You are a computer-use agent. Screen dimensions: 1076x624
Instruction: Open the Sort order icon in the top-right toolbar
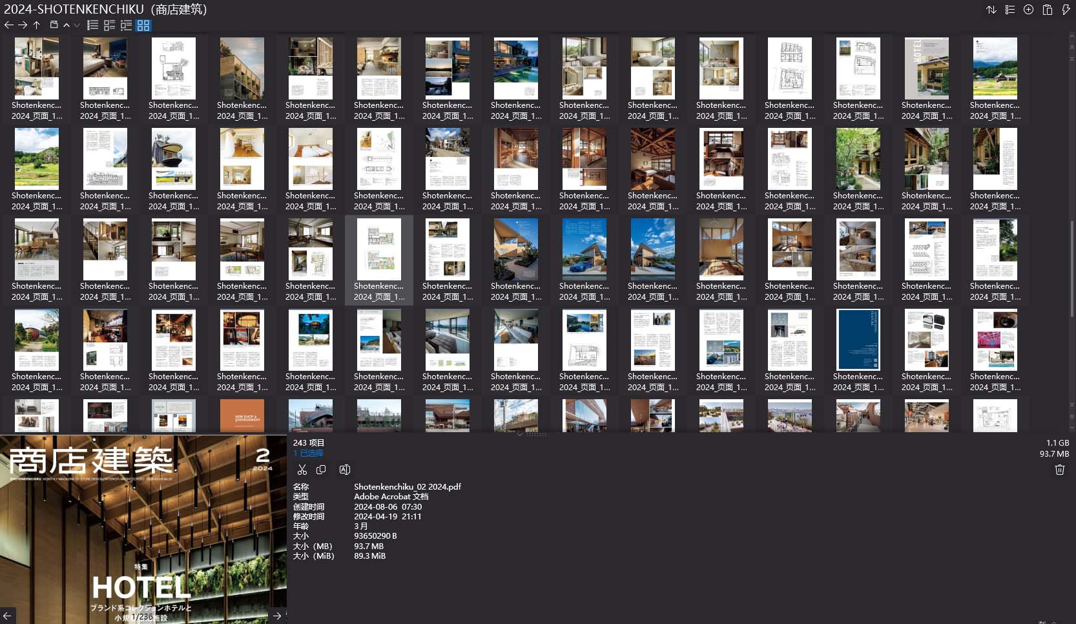(992, 10)
